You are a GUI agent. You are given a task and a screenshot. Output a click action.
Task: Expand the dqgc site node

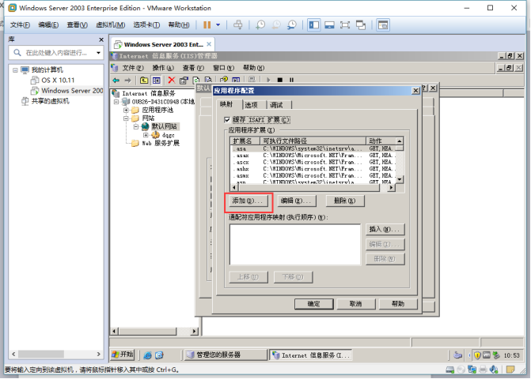click(x=145, y=135)
